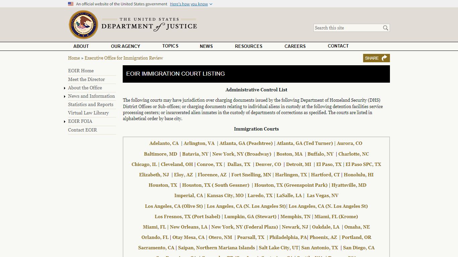Screen dimensions: 458x257
Task: Open Virtual Law Library sidebar link
Action: click(x=88, y=113)
